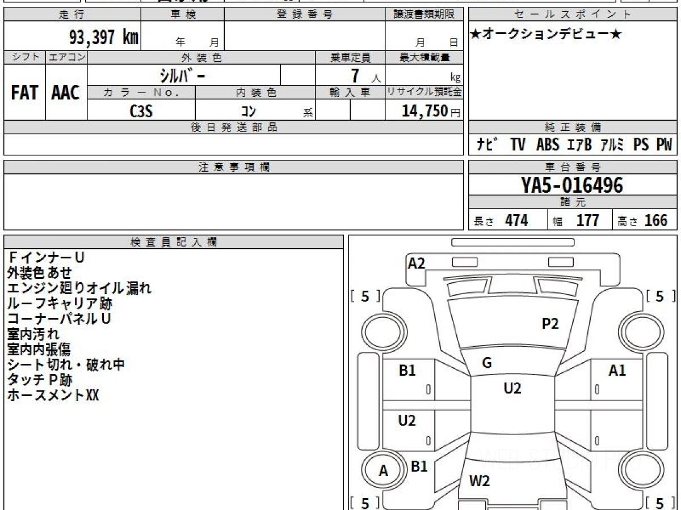The image size is (681, 510).
Task: Select the note エンジン廻りオイル漏れ
Action: point(79,288)
